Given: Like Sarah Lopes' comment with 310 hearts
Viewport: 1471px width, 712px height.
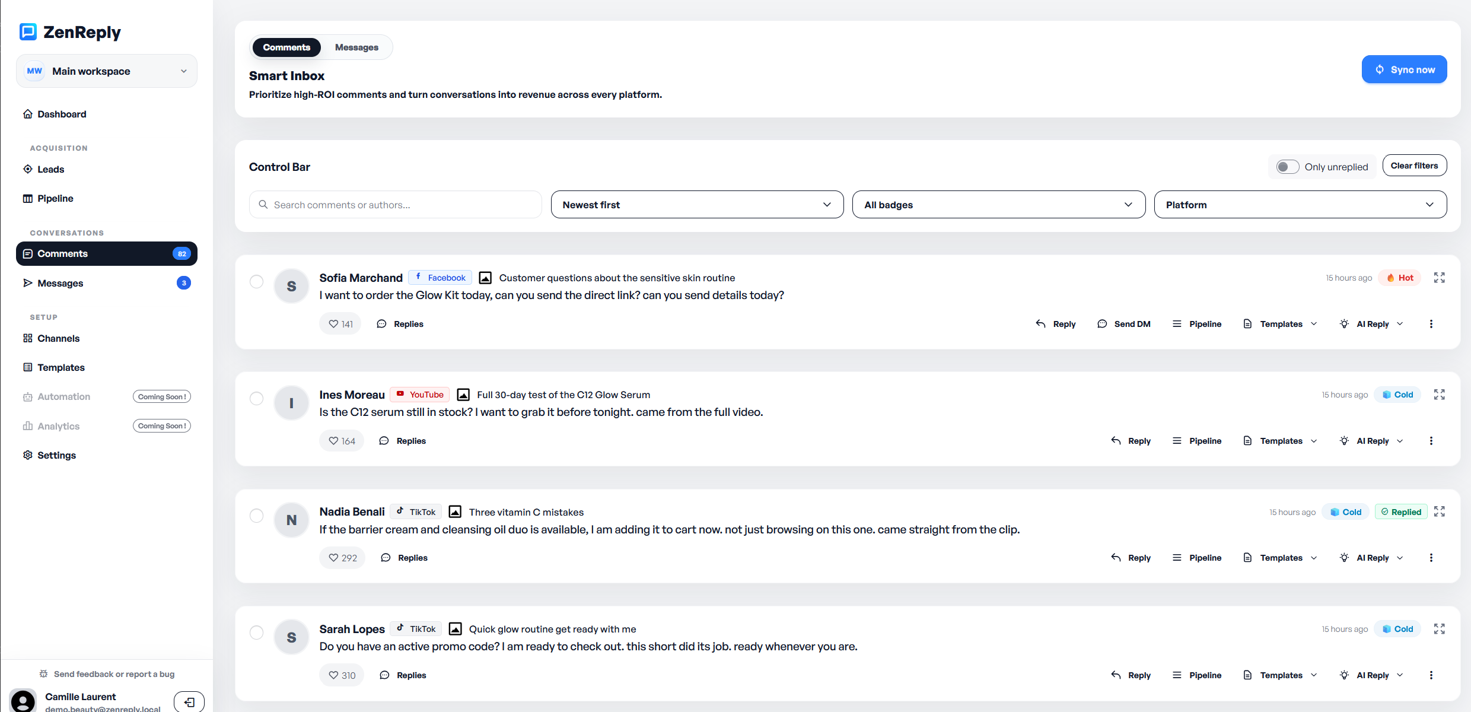Looking at the screenshot, I should click(342, 675).
